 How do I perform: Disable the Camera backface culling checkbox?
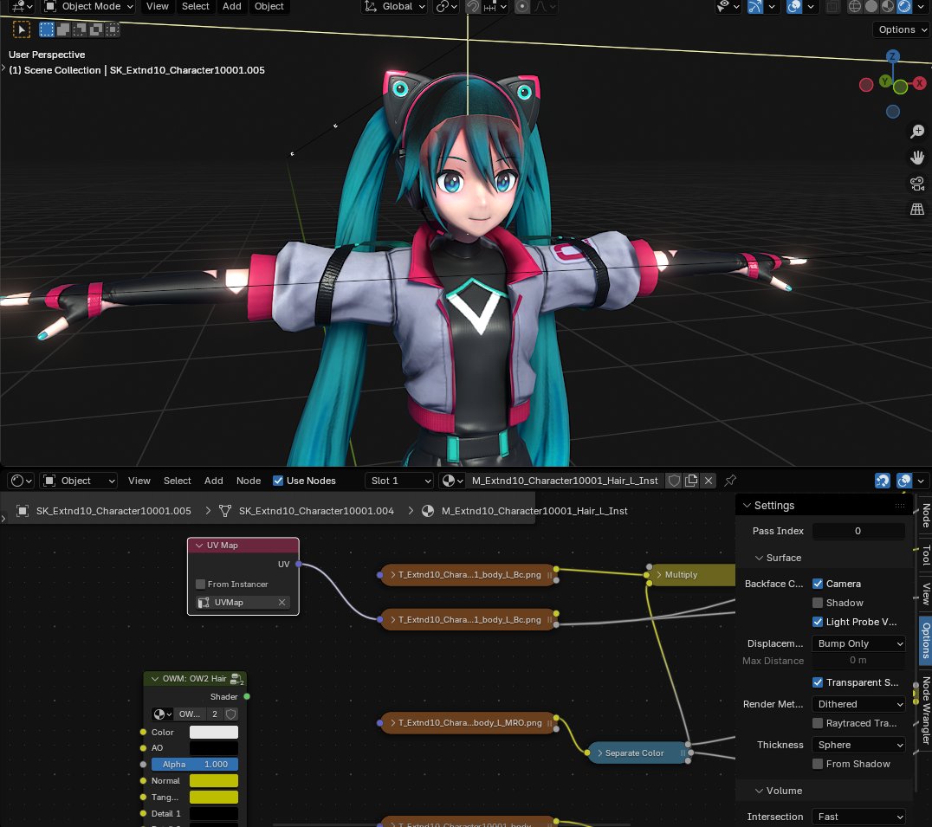[818, 584]
